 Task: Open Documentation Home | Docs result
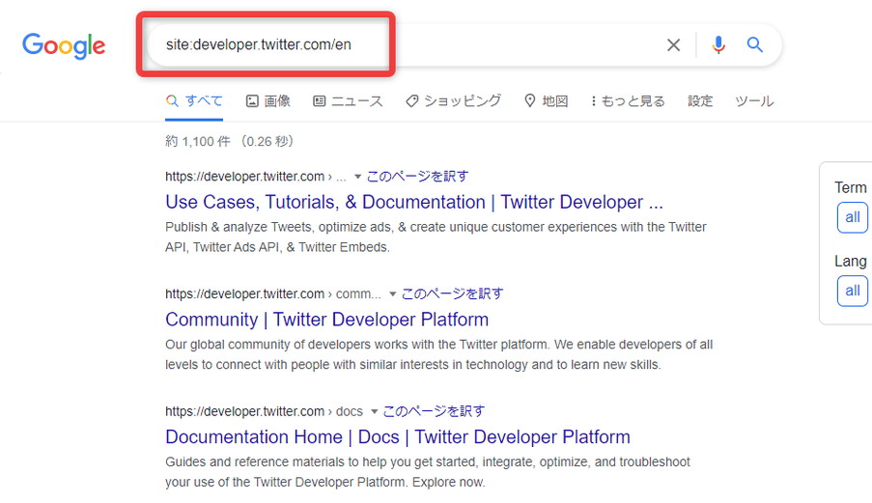pos(398,436)
